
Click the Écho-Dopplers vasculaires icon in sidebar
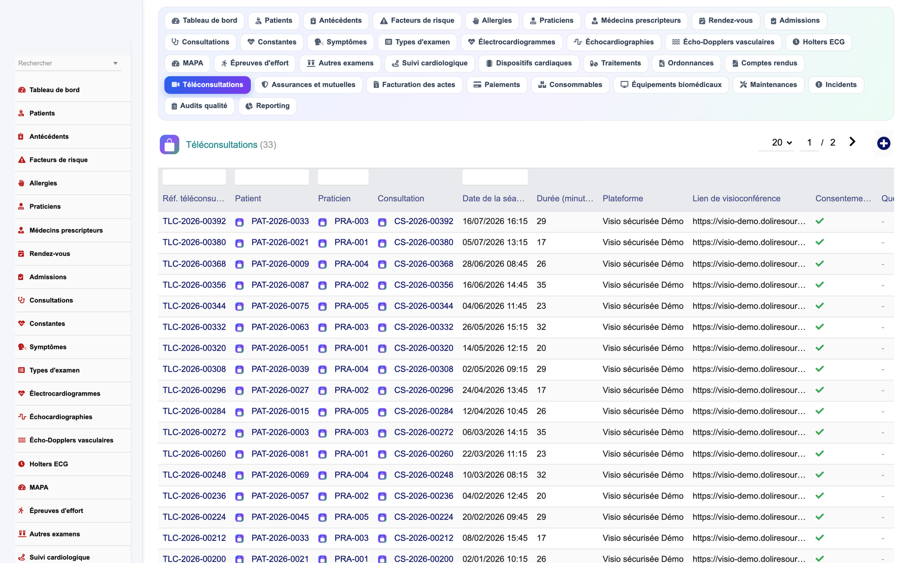(x=22, y=440)
